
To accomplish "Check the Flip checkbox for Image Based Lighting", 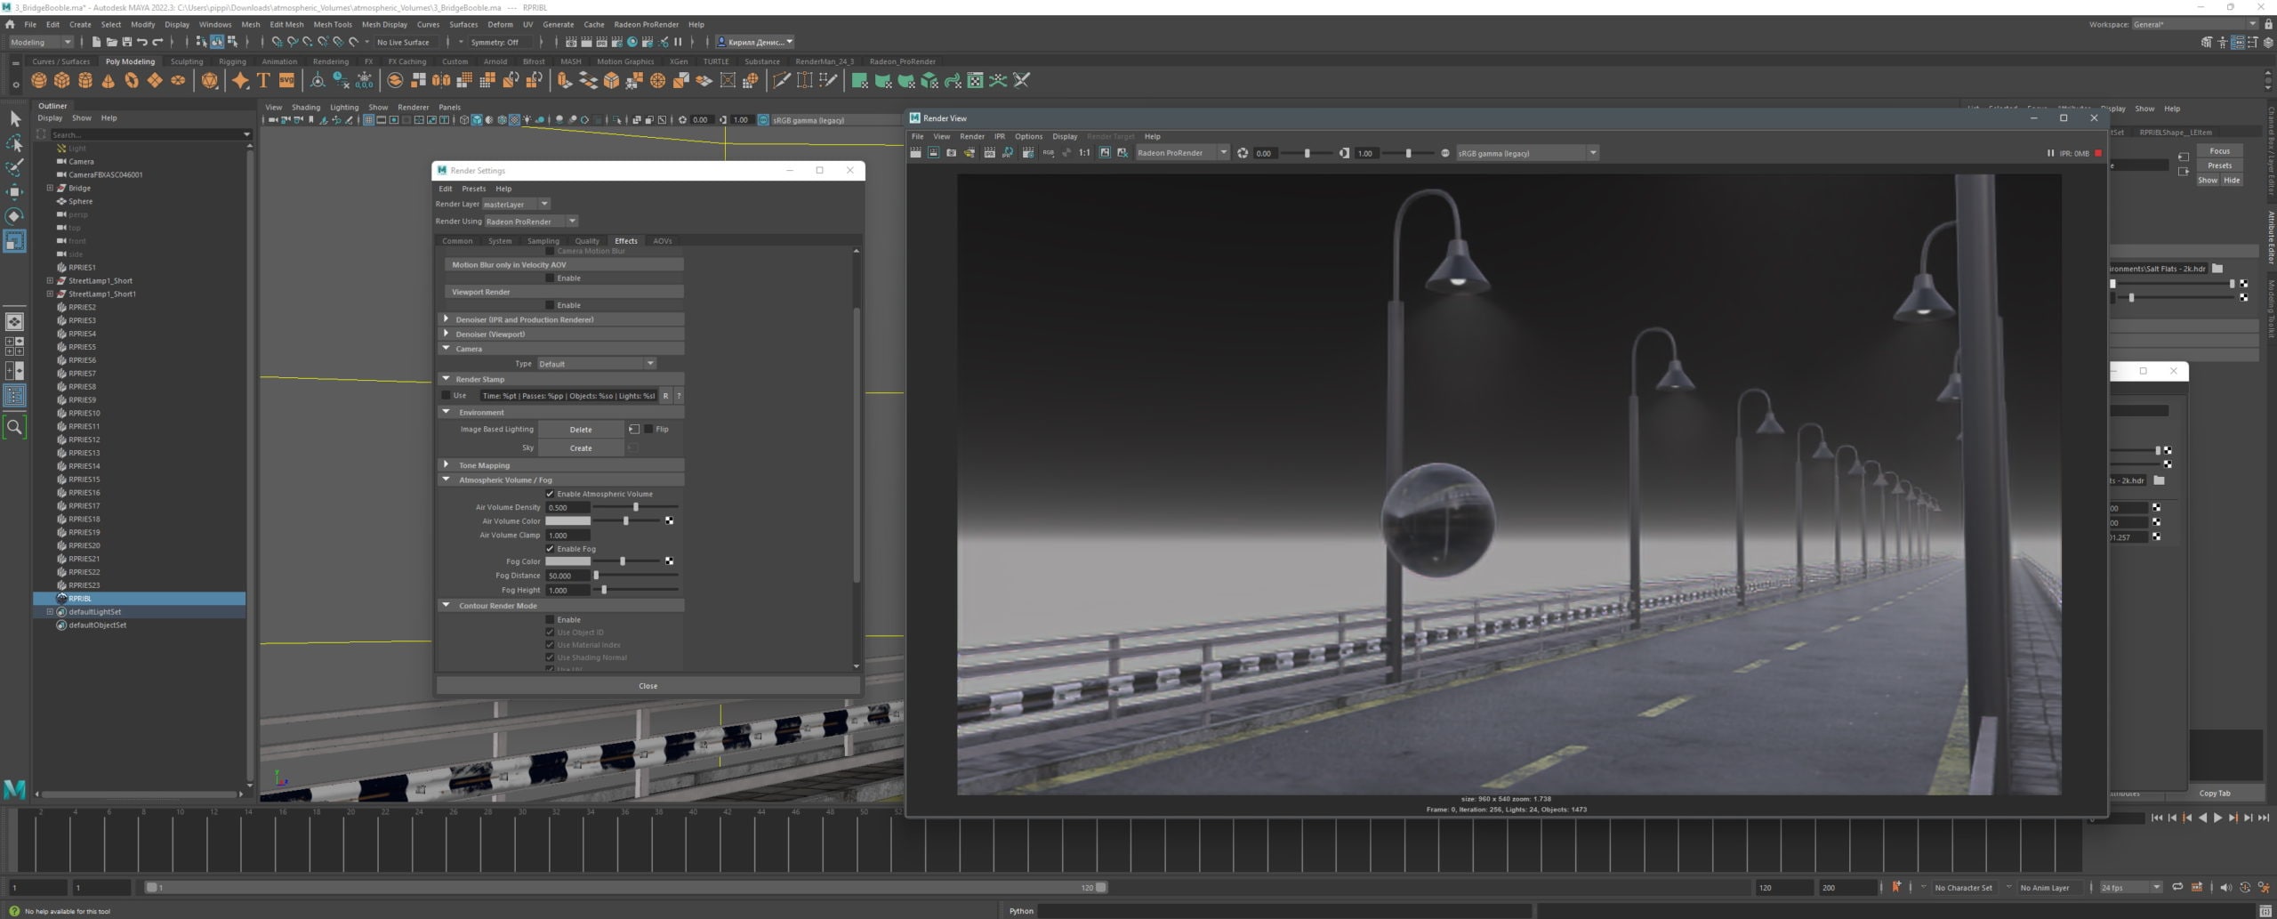I will 648,429.
